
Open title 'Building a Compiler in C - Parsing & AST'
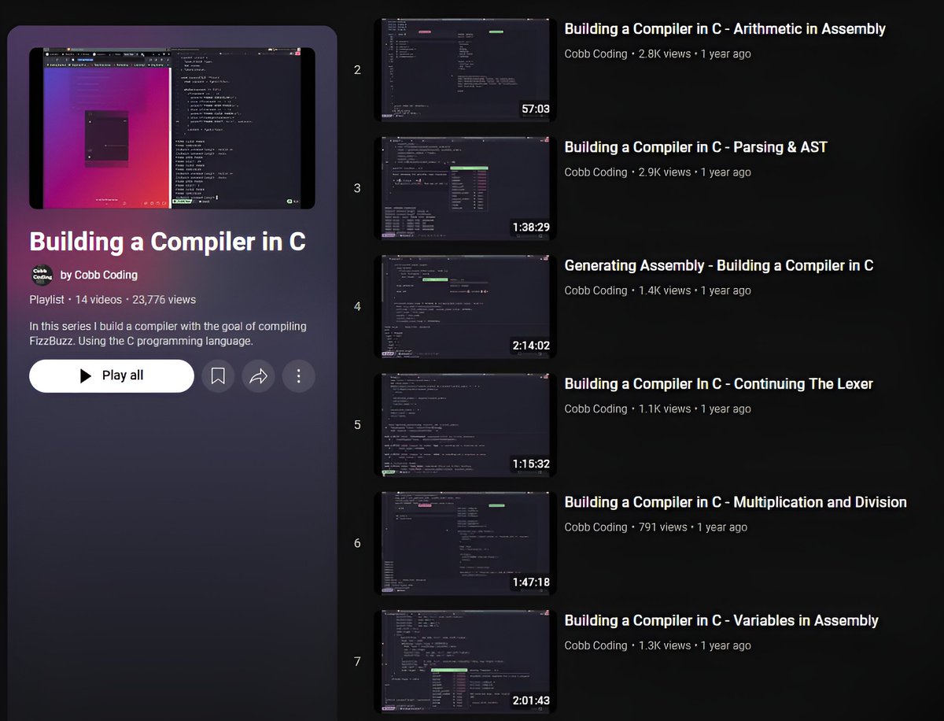[696, 147]
